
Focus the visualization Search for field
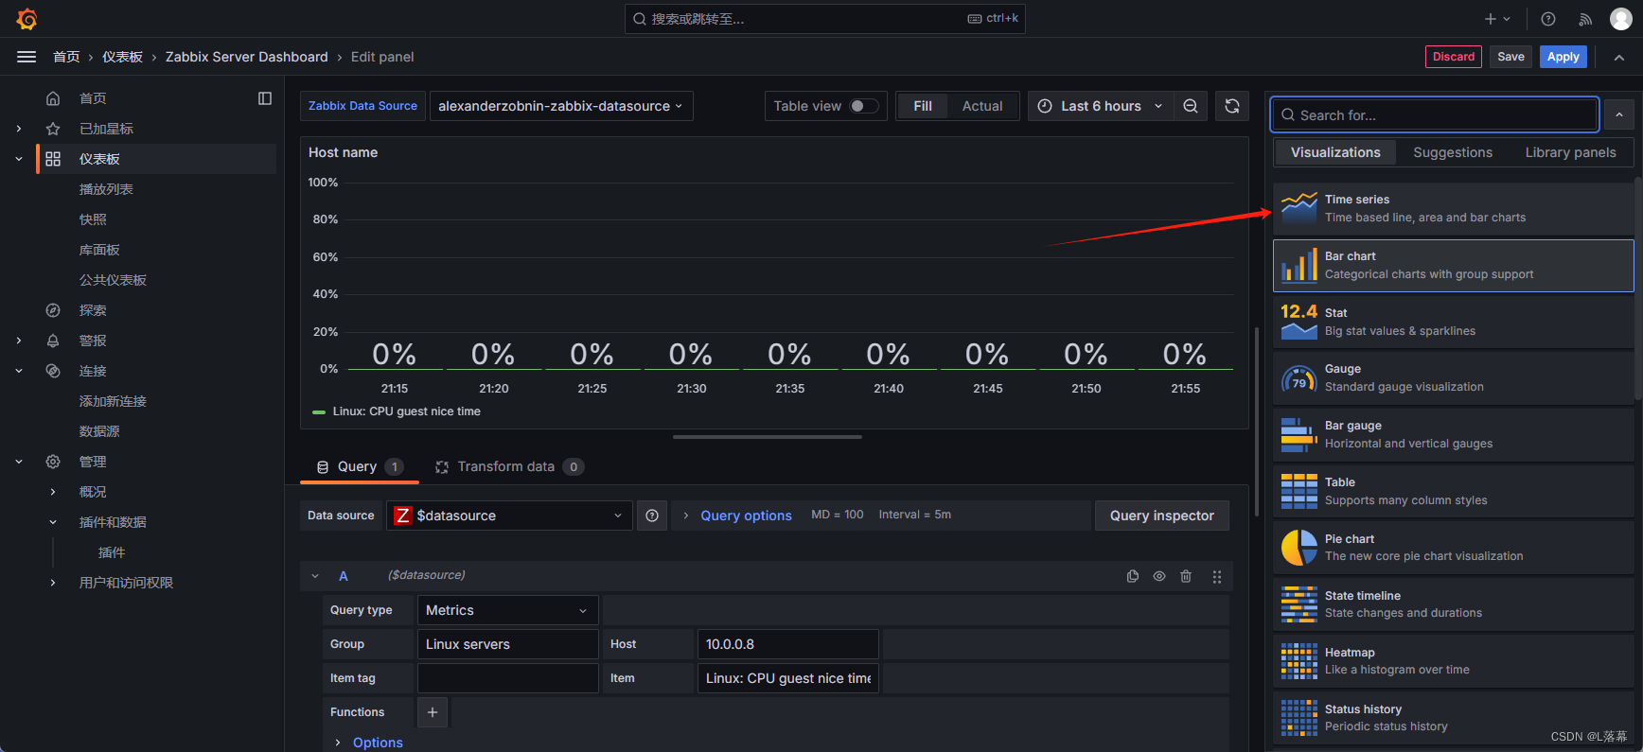pyautogui.click(x=1435, y=115)
